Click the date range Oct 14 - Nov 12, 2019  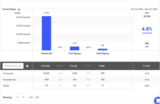(x=144, y=9)
